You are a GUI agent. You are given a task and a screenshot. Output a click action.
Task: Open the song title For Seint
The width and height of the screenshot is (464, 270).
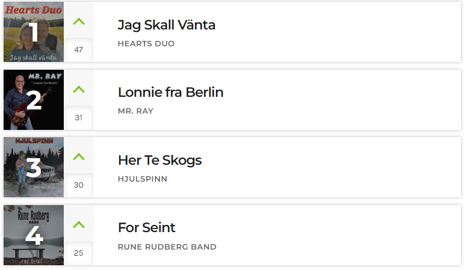146,228
